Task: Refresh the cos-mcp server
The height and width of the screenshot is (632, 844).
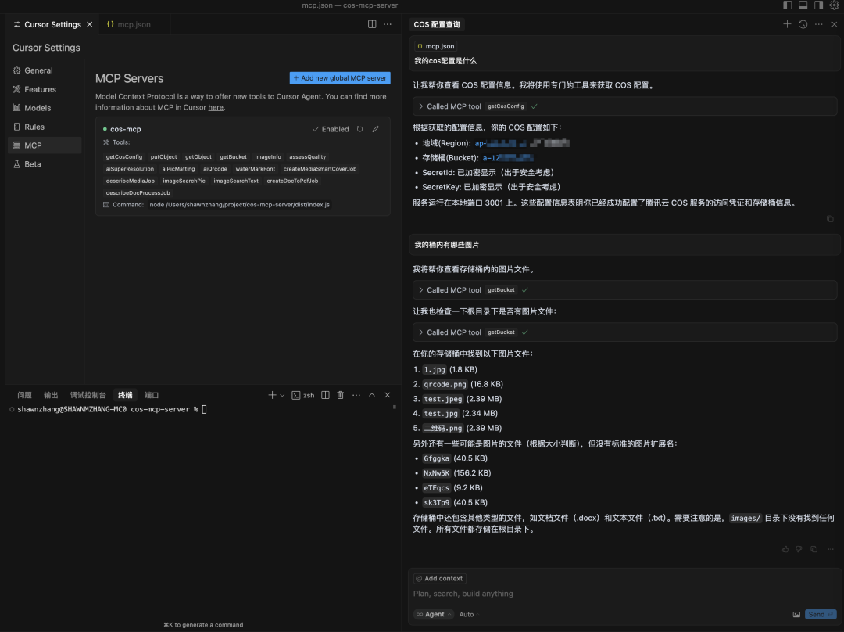Action: [359, 129]
